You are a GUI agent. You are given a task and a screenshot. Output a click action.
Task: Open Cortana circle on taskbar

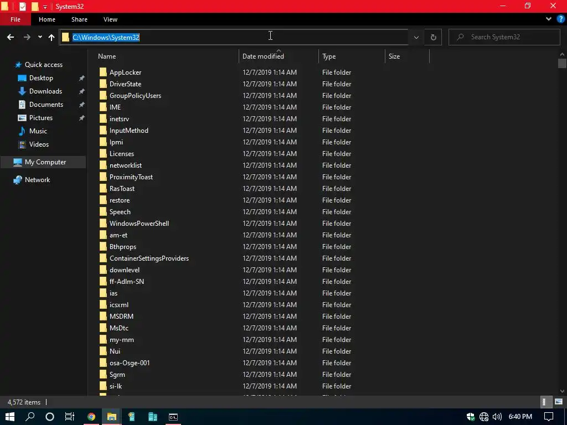pyautogui.click(x=50, y=417)
